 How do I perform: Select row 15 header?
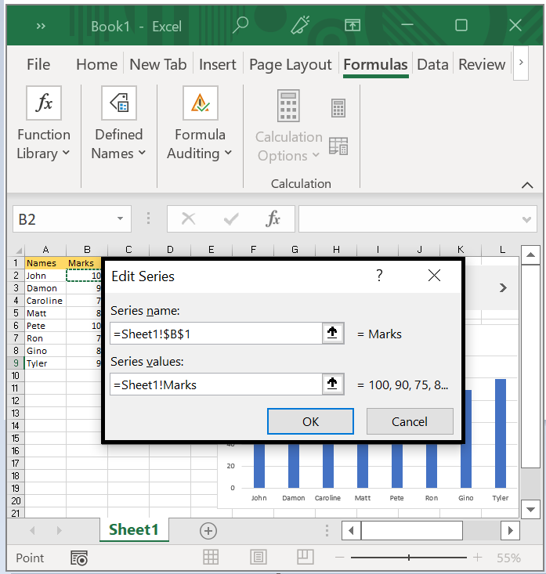pyautogui.click(x=16, y=438)
